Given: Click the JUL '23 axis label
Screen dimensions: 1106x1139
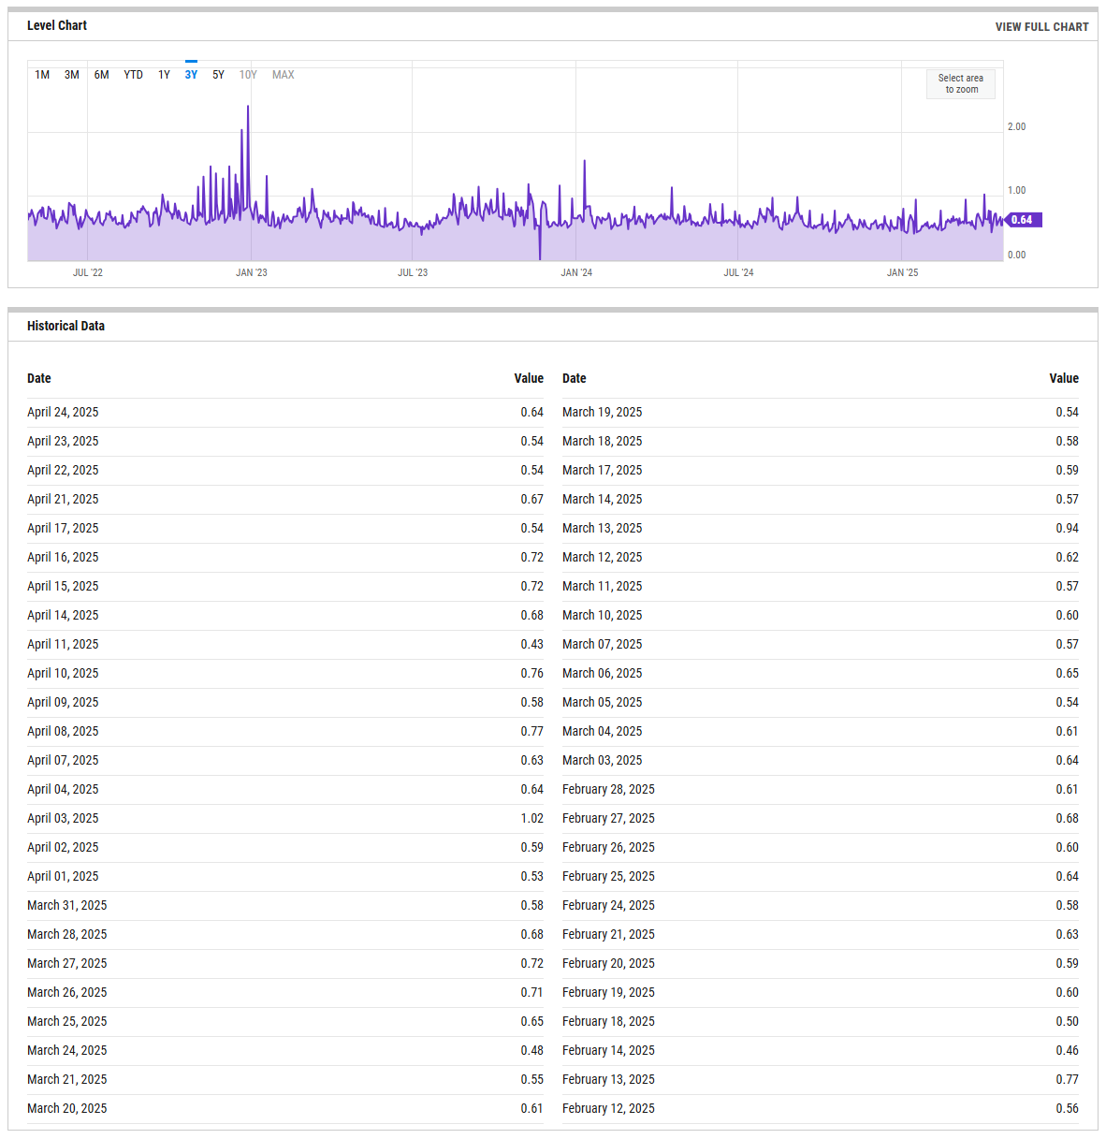Looking at the screenshot, I should pyautogui.click(x=413, y=273).
